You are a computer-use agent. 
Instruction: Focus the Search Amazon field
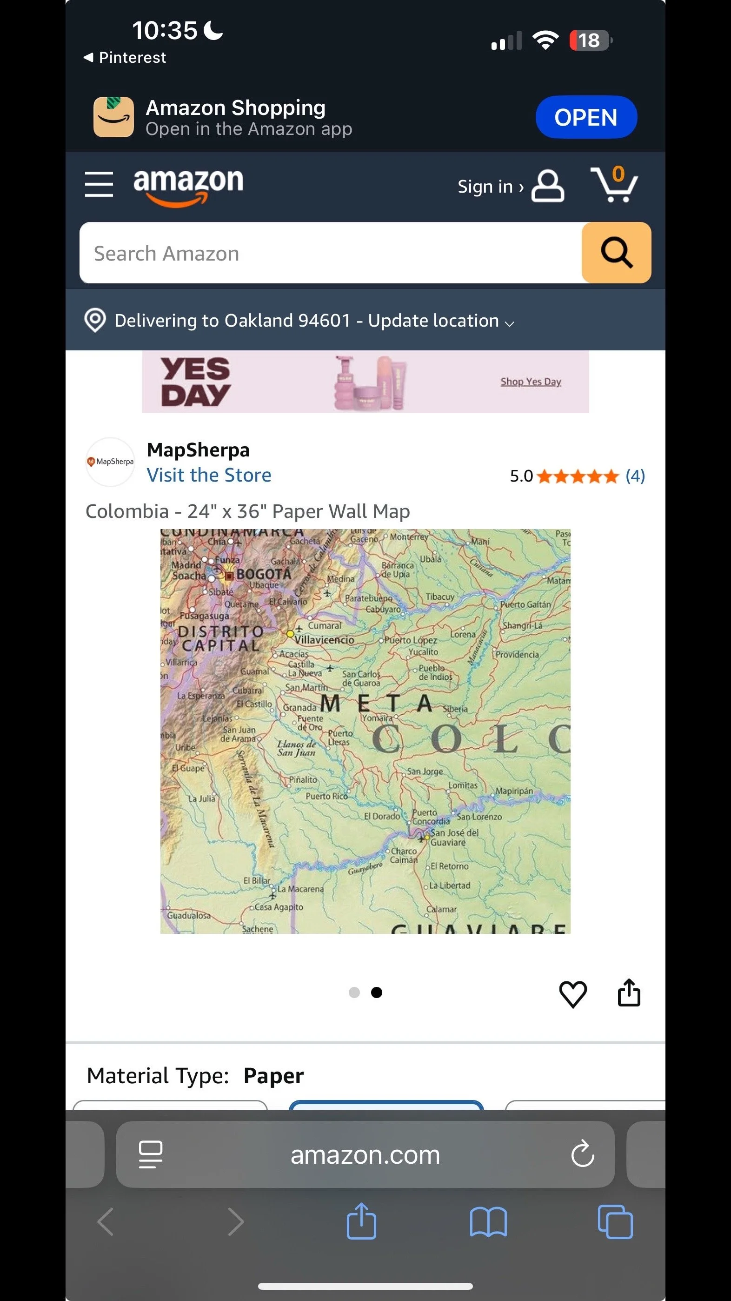pos(331,253)
